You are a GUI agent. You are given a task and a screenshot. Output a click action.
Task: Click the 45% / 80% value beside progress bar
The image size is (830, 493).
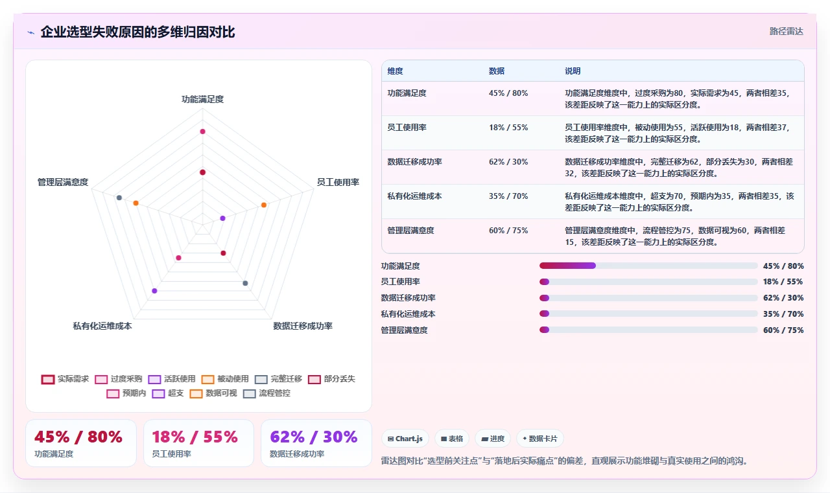[783, 266]
